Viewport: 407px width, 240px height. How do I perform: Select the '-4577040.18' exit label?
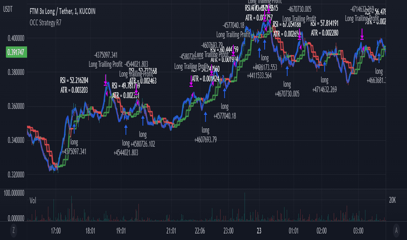click(x=233, y=25)
